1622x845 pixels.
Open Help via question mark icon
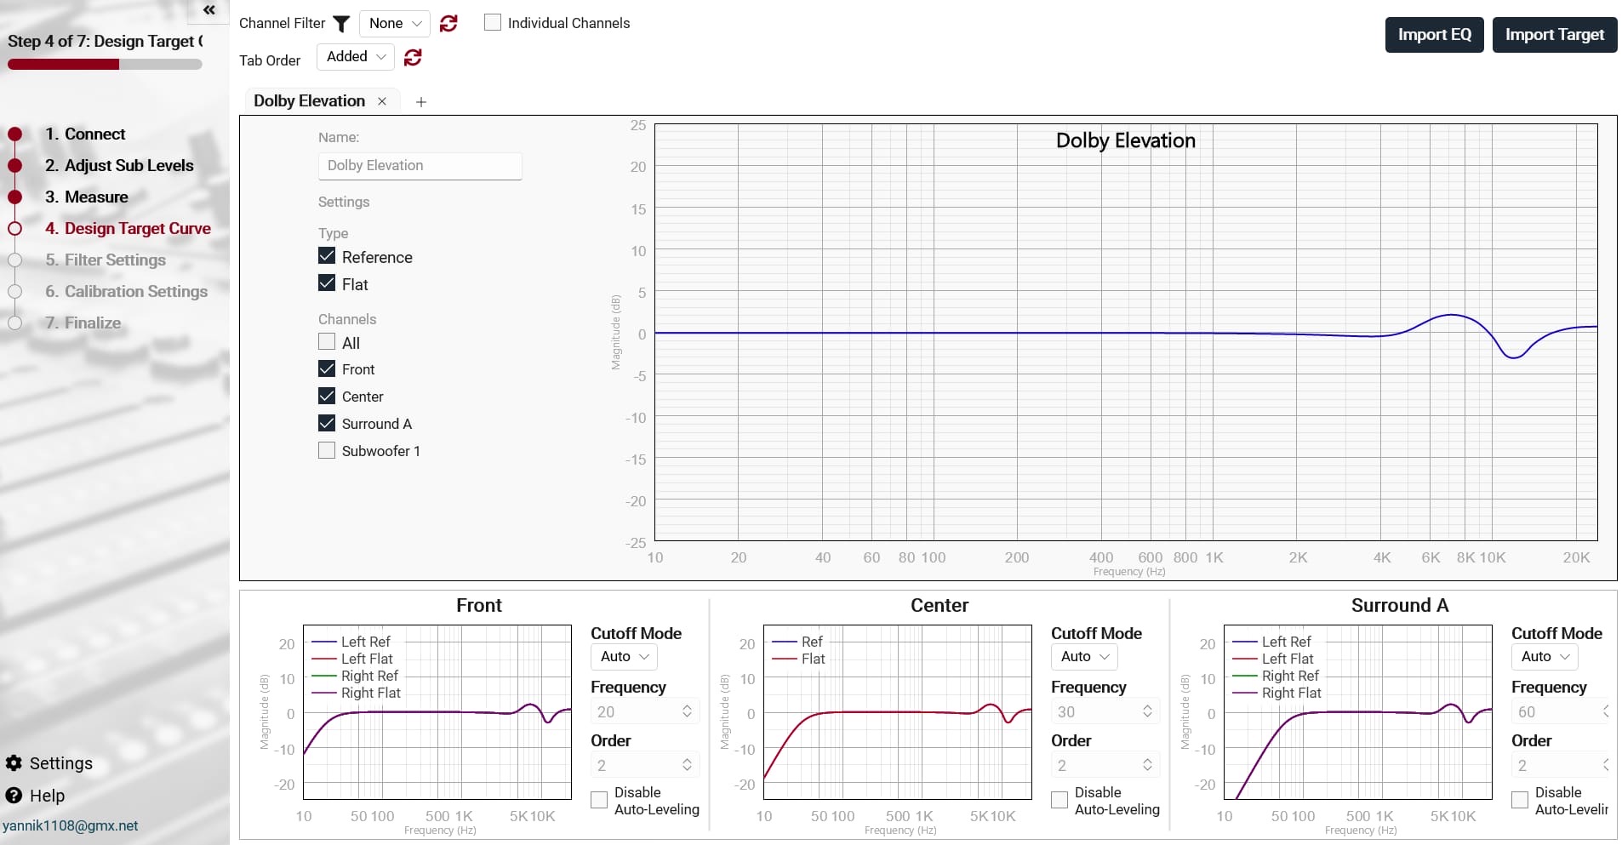tap(14, 796)
